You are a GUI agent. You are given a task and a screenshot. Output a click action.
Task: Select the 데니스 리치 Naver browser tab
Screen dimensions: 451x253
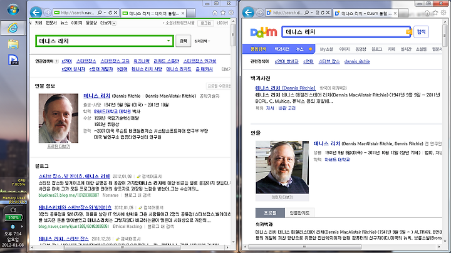point(153,13)
